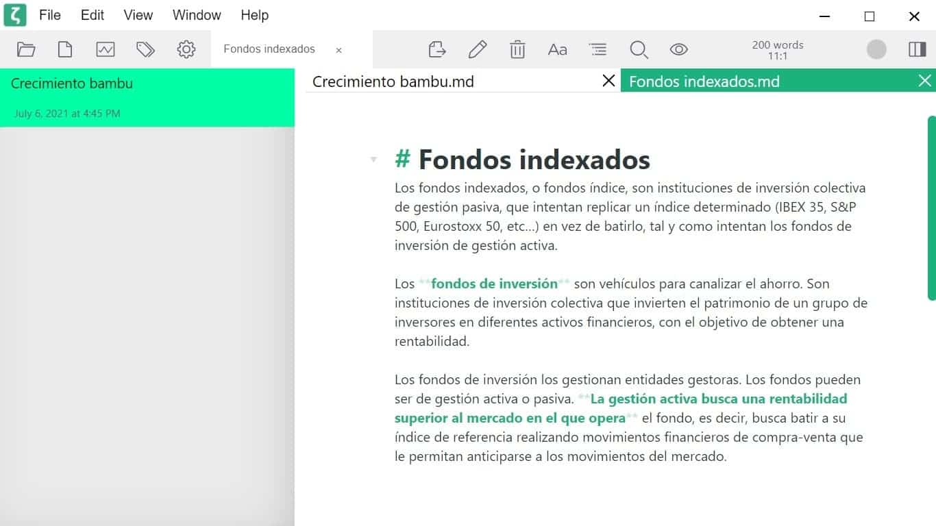
Task: Open preferences gear icon
Action: (186, 49)
